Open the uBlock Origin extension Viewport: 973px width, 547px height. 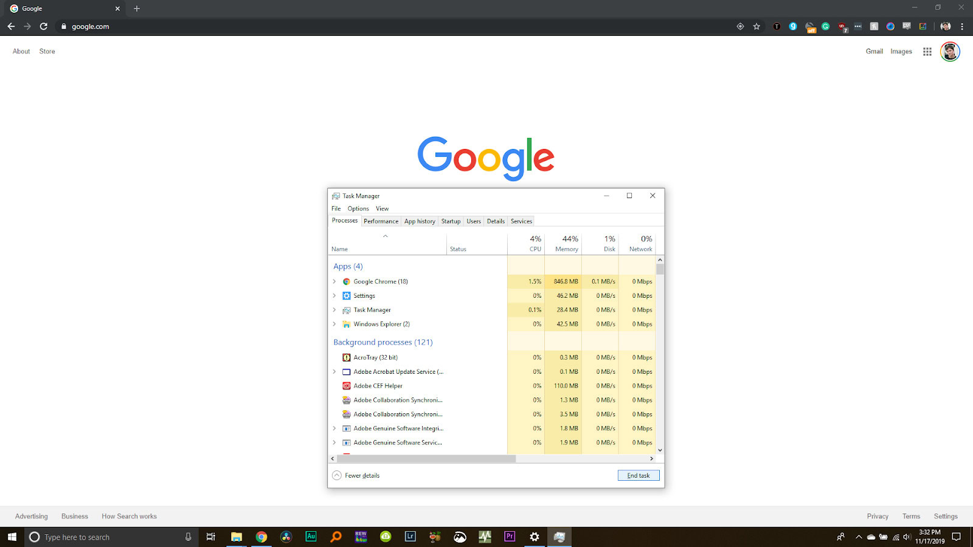coord(842,27)
